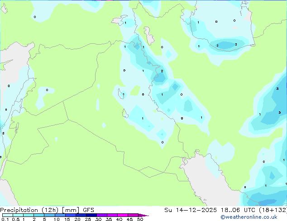Click the legend swatch between 0.1 and 0.5
The height and width of the screenshot is (221, 287).
[x=8, y=215]
